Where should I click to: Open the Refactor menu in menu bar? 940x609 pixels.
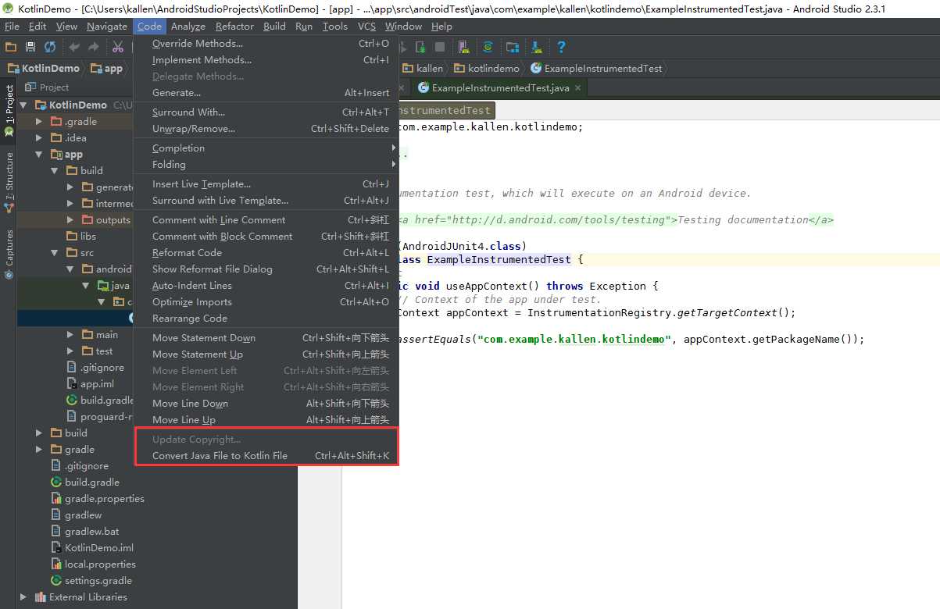pyautogui.click(x=234, y=27)
